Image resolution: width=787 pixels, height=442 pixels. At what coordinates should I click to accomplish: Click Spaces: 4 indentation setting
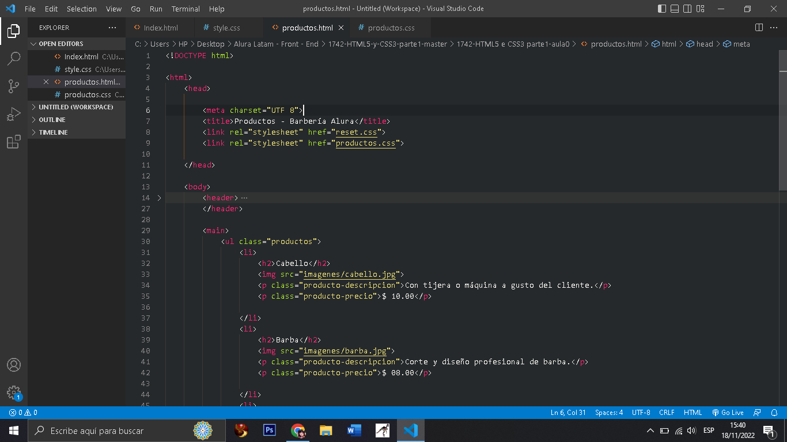[x=609, y=413]
